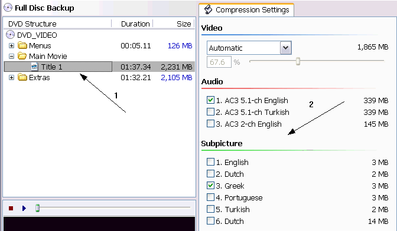Screen dimensions: 397x231
Task: Click the Full Disc Backup disc icon
Action: [x=8, y=8]
